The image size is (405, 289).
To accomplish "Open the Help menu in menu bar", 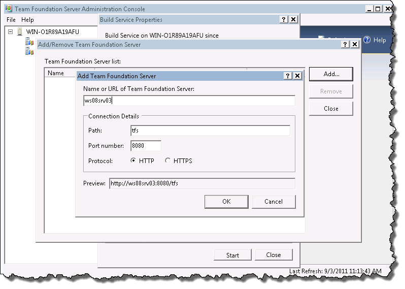I will 27,20.
